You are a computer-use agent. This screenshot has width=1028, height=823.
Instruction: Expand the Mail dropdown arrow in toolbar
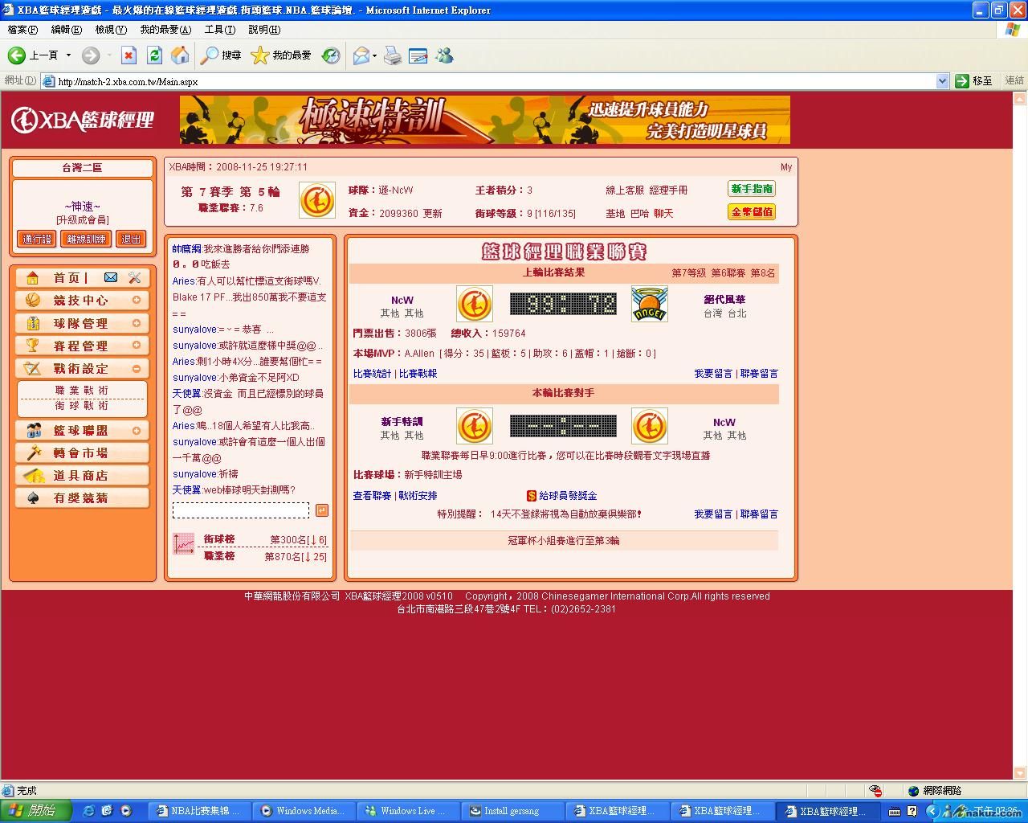pyautogui.click(x=374, y=55)
